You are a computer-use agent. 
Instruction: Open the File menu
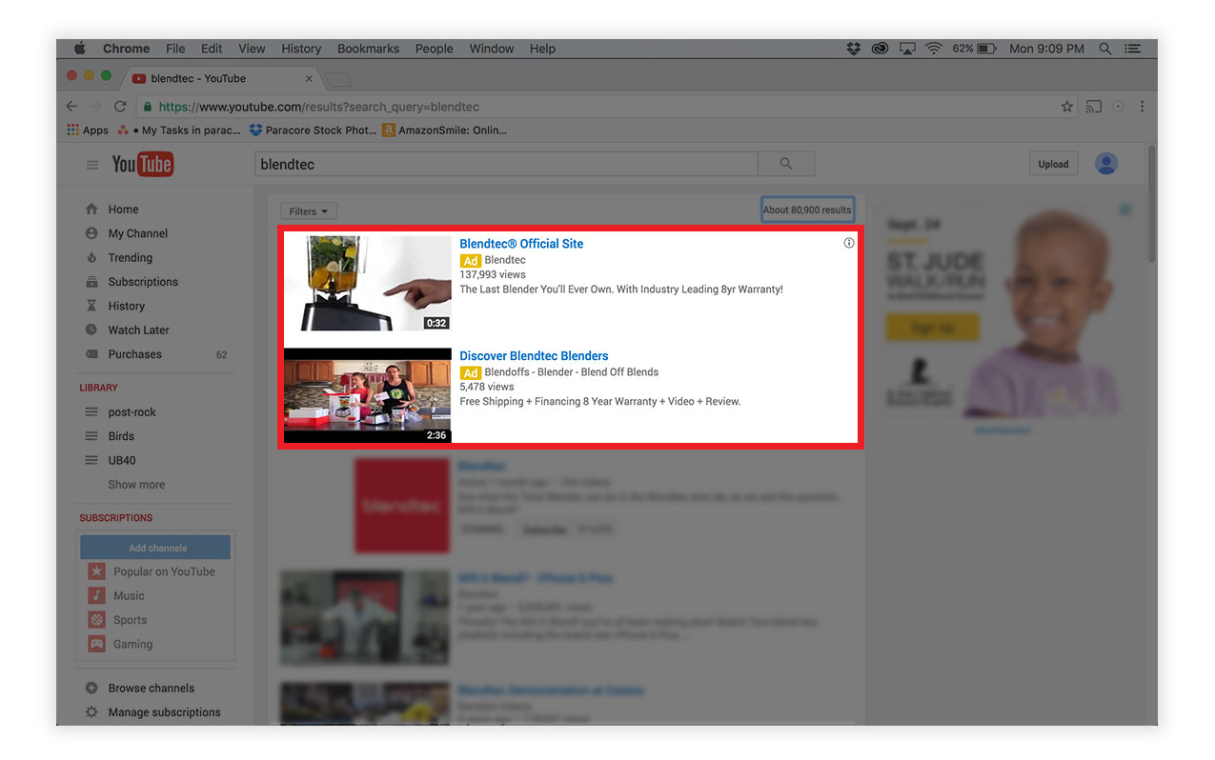pos(175,49)
